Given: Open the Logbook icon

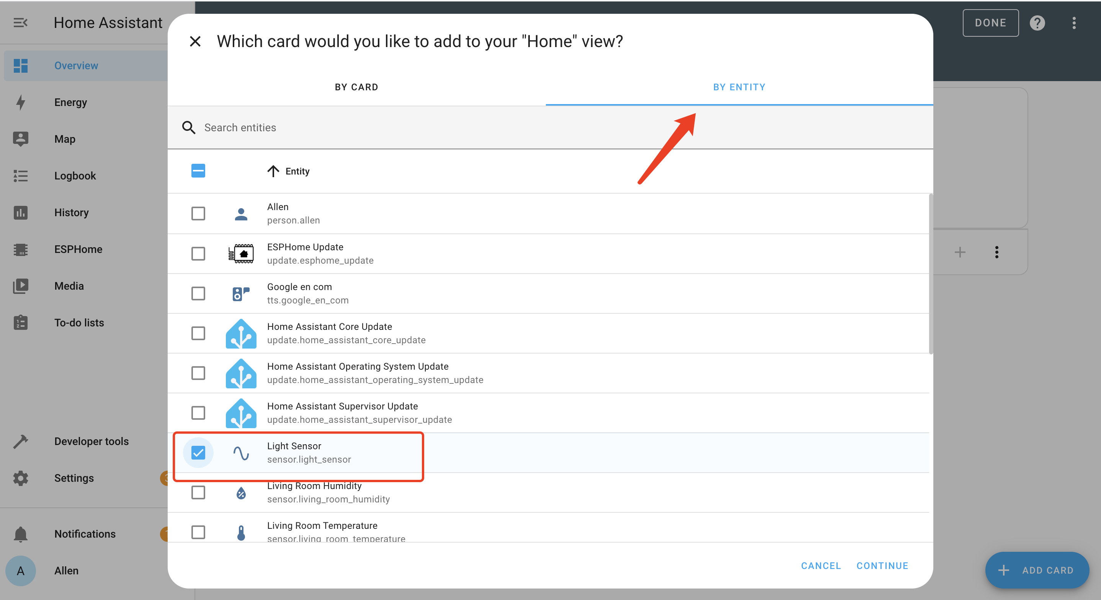Looking at the screenshot, I should click(21, 176).
